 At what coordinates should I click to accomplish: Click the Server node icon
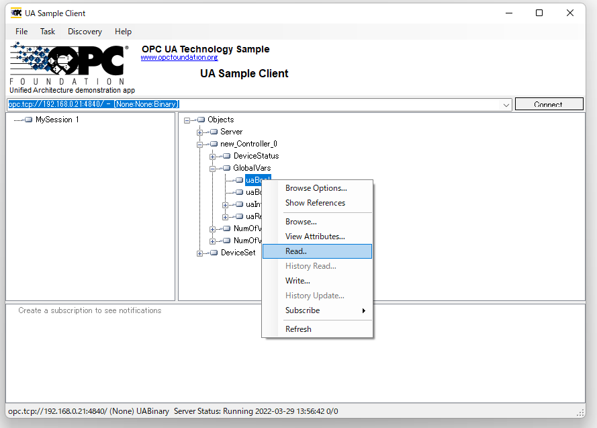[214, 132]
